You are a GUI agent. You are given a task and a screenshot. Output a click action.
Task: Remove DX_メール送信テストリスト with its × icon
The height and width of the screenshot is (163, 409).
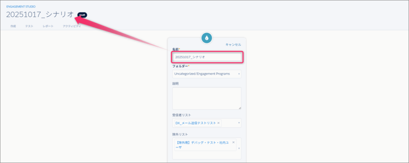tap(218, 123)
